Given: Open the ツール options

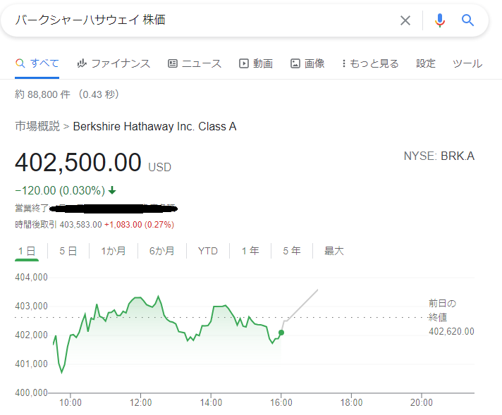Looking at the screenshot, I should click(467, 63).
